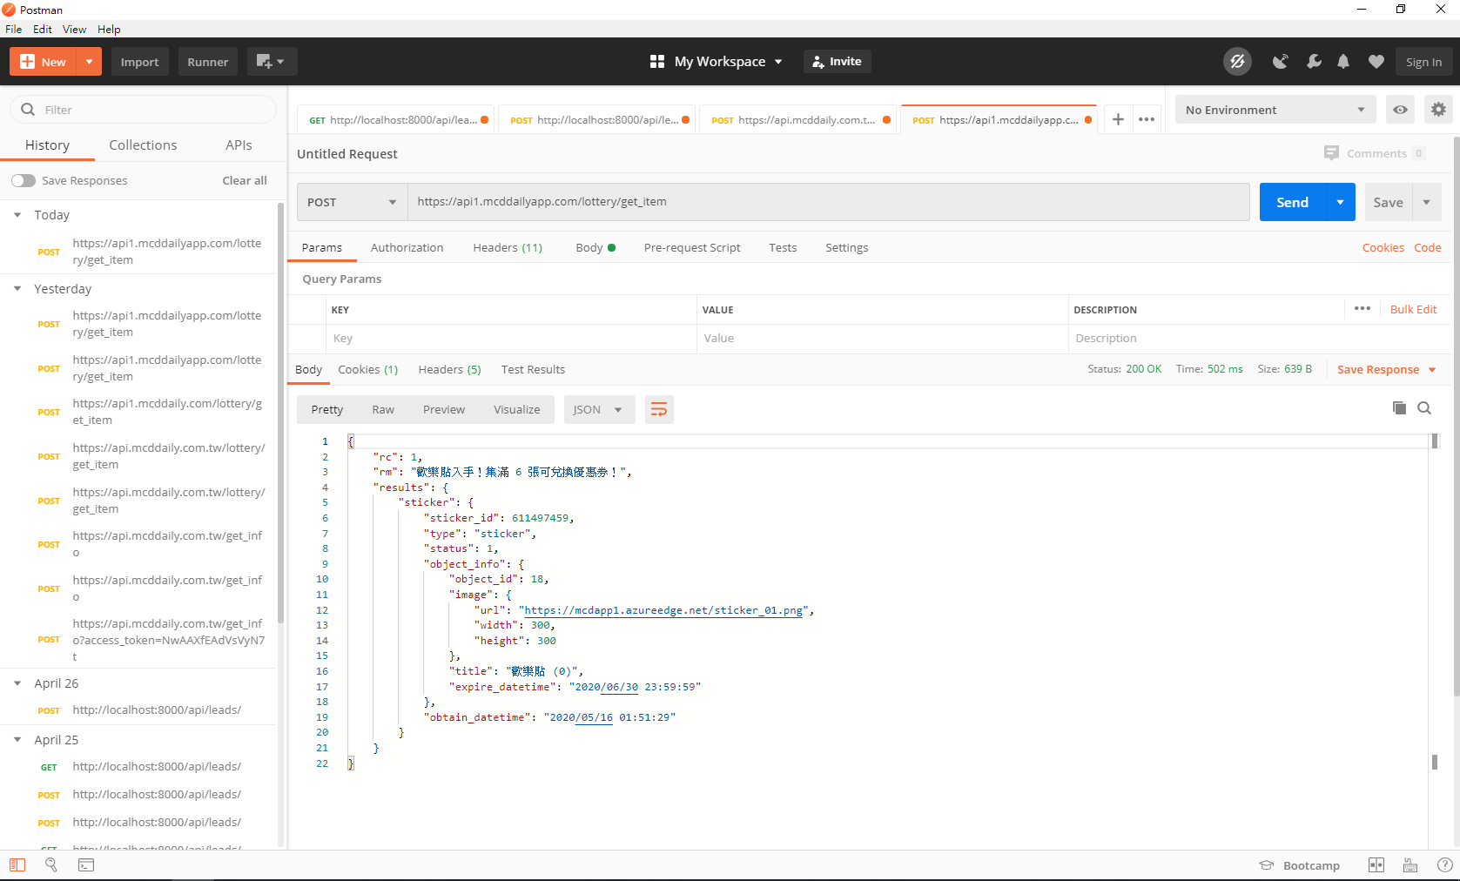Switch response view to Raw
Viewport: 1460px width, 881px height.
click(x=383, y=409)
